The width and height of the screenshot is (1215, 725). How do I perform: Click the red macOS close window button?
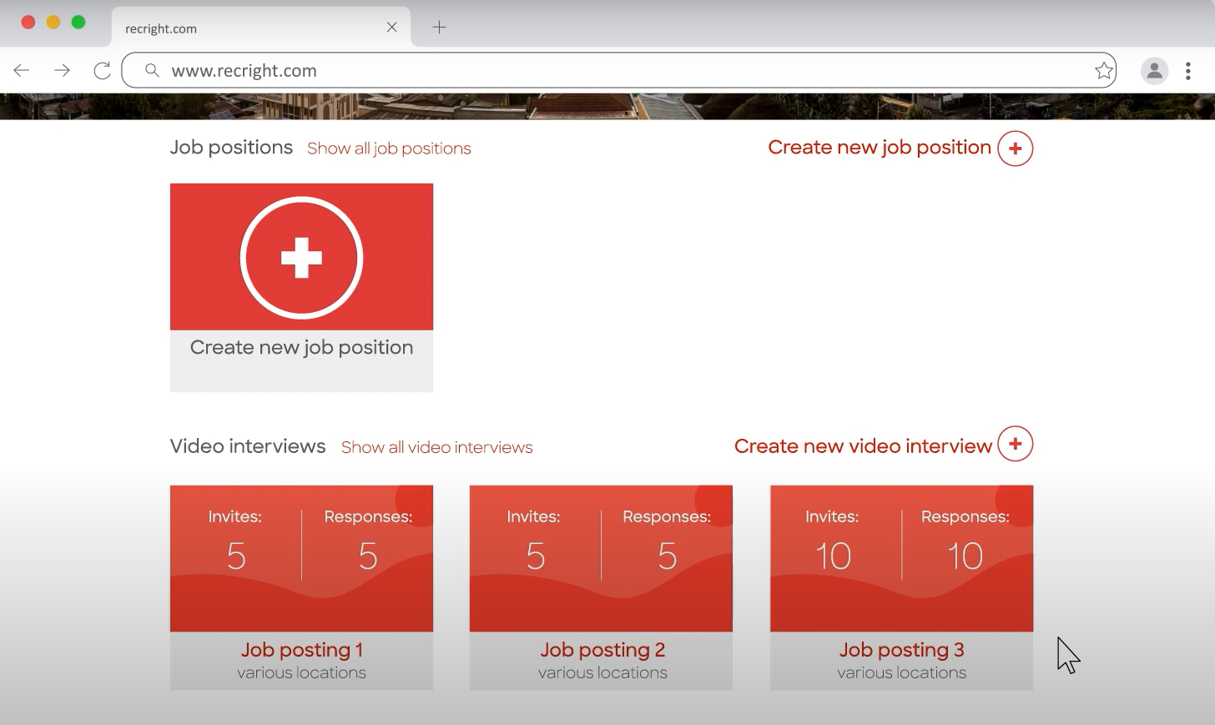(28, 23)
